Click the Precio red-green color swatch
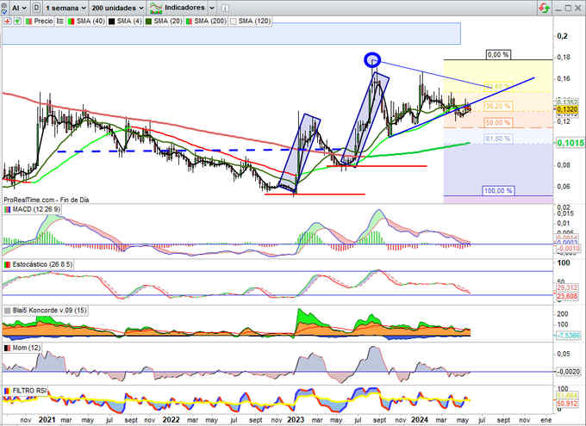The height and width of the screenshot is (426, 586). 28,22
